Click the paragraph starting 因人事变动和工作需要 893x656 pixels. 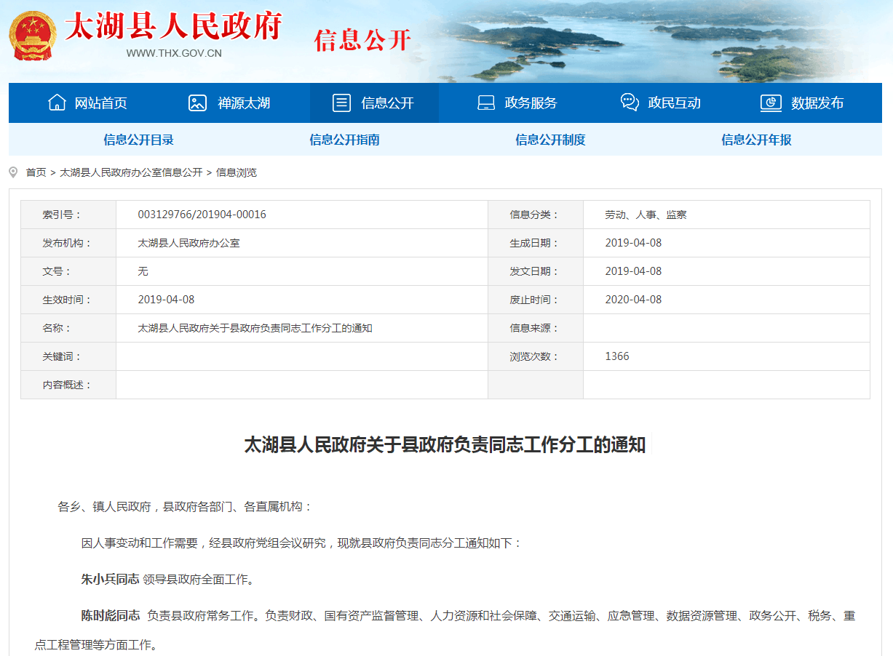[x=301, y=543]
